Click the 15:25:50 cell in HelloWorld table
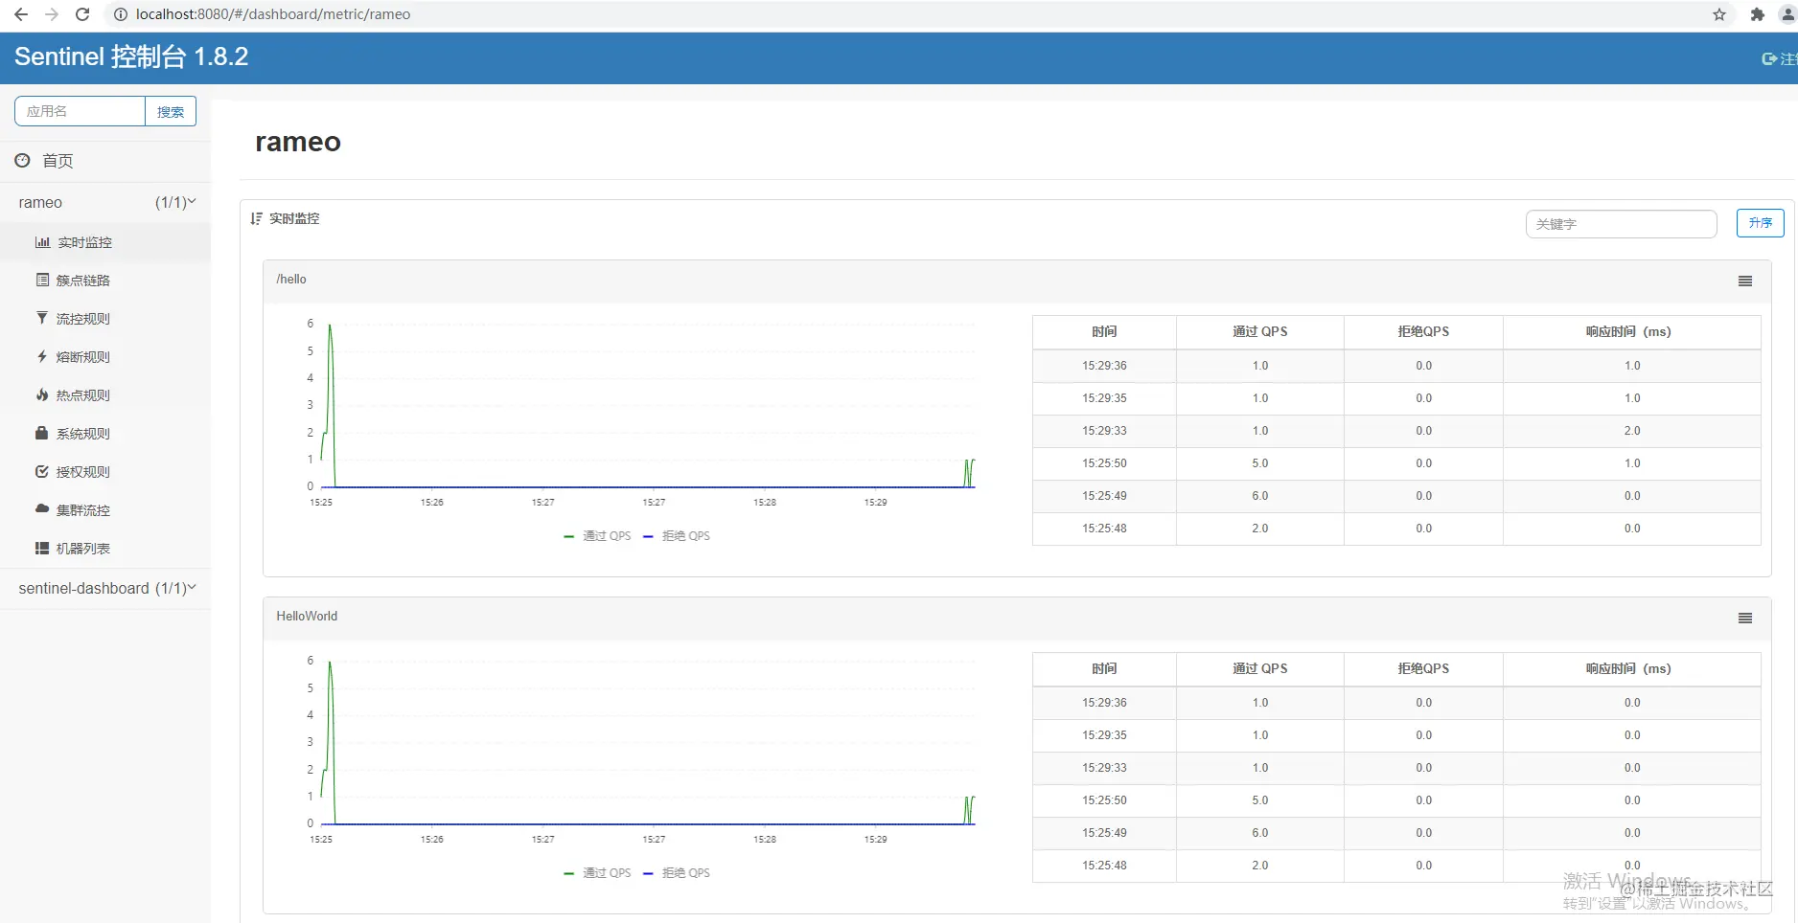 click(x=1104, y=800)
